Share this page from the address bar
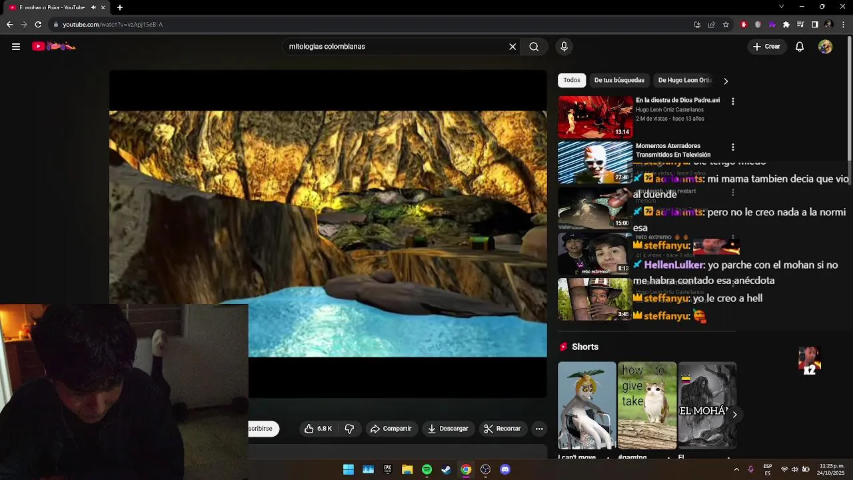 [711, 25]
